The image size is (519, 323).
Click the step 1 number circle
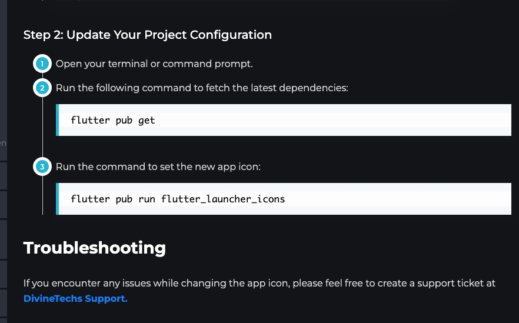[42, 64]
